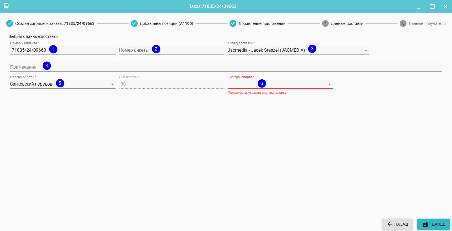Click the bus icon in title bar
This screenshot has width=452, height=231.
6,6
